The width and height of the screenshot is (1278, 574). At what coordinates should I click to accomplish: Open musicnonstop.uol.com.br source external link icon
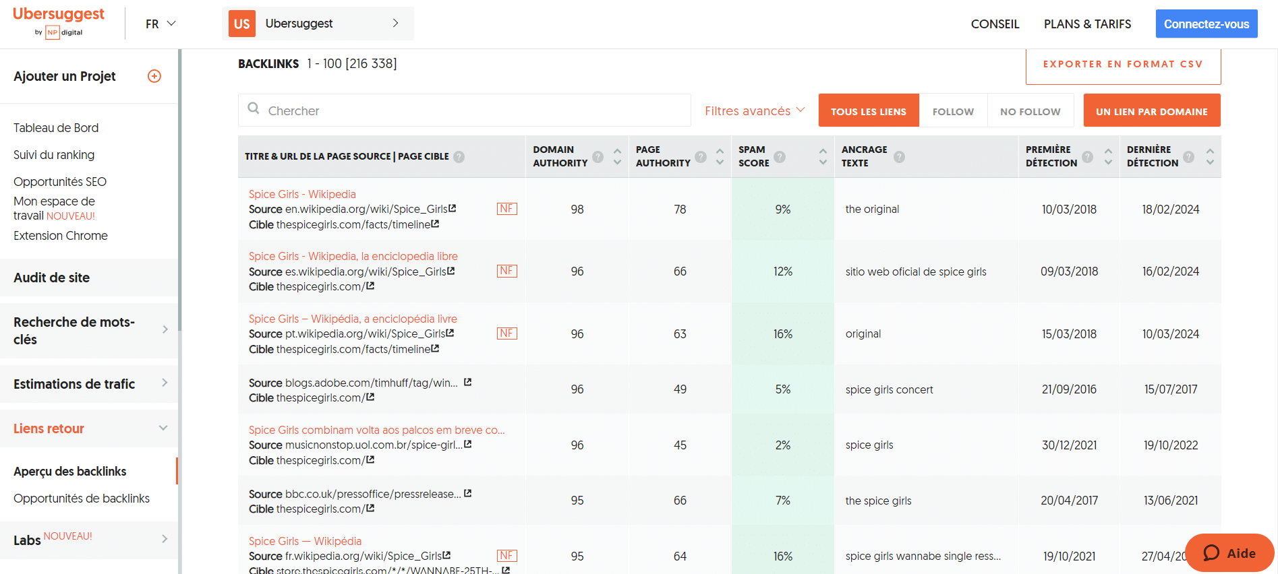point(467,445)
